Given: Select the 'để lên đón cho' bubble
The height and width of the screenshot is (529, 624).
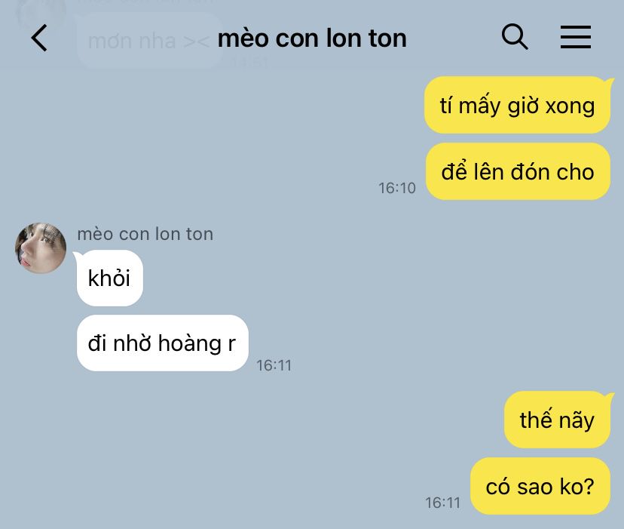Looking at the screenshot, I should pyautogui.click(x=518, y=171).
